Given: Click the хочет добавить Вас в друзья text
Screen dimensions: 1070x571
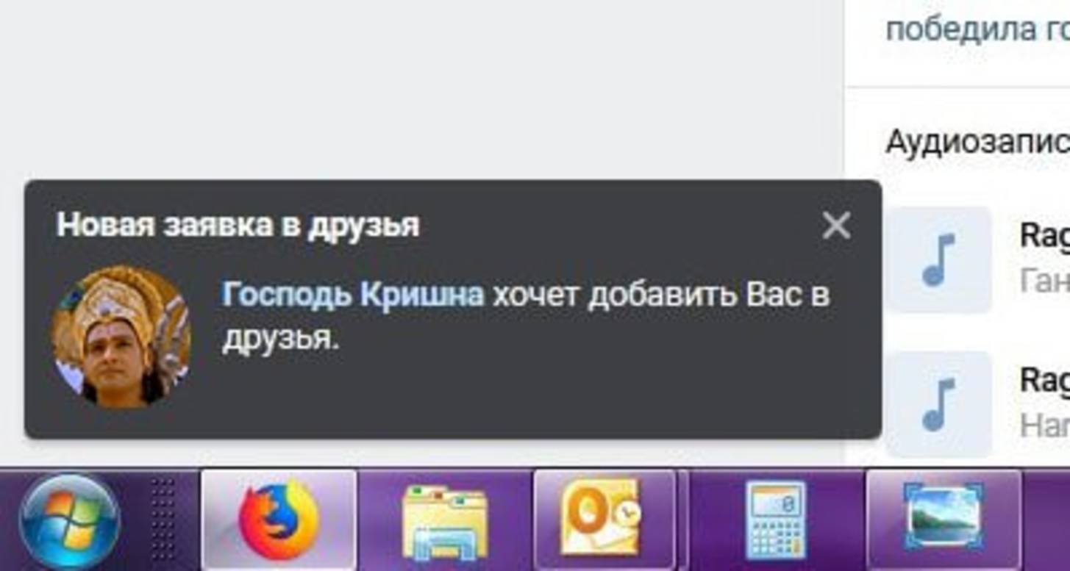Looking at the screenshot, I should click(x=526, y=317).
